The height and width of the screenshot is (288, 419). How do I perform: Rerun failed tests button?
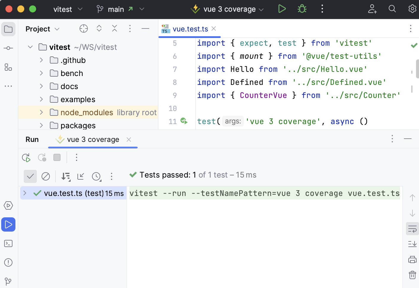pyautogui.click(x=42, y=157)
